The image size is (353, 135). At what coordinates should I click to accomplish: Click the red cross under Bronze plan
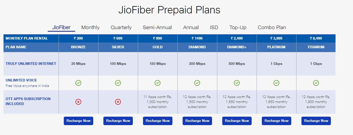pyautogui.click(x=78, y=102)
